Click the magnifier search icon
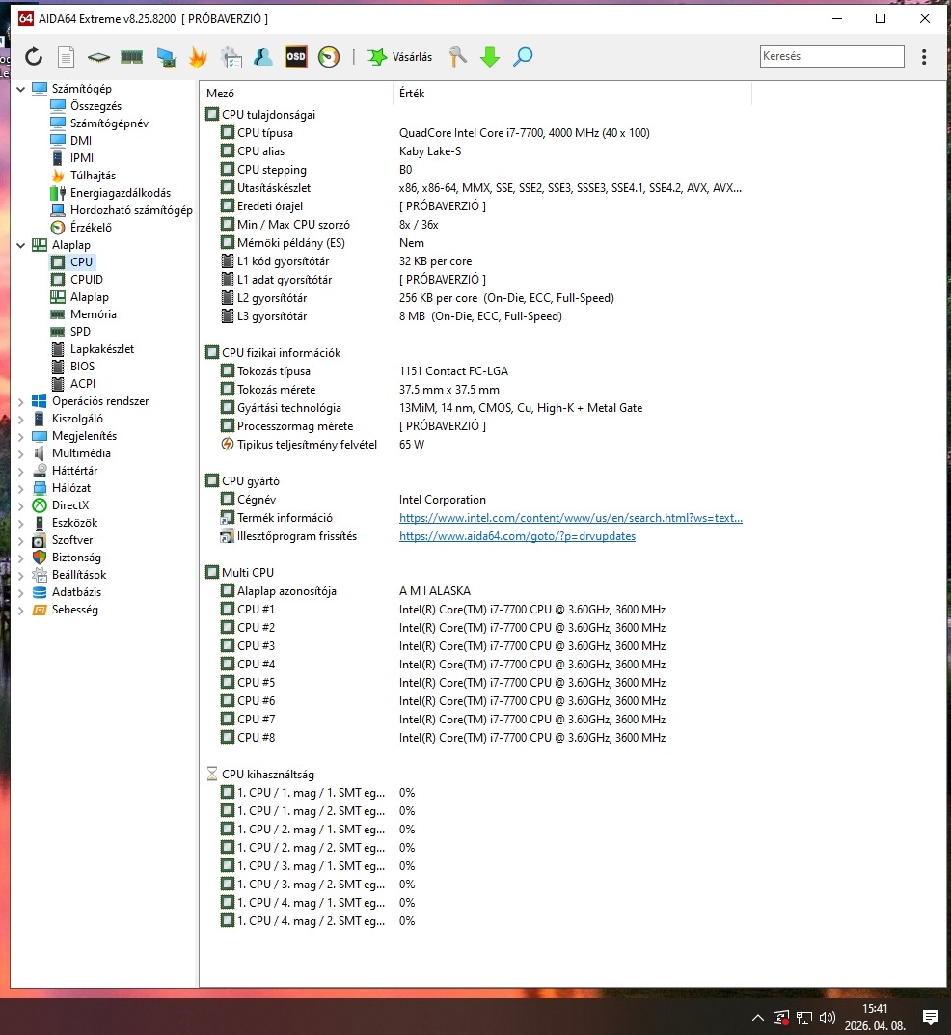 click(x=523, y=57)
